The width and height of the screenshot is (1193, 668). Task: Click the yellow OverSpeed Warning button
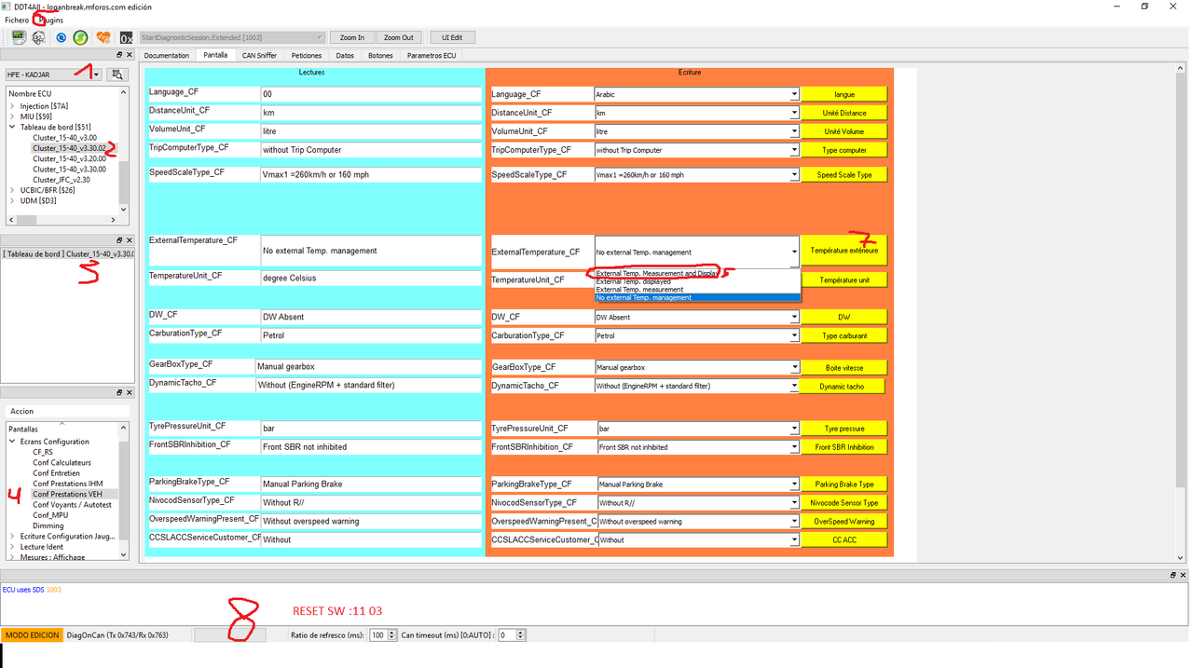(844, 521)
